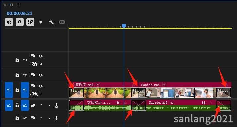Screen dimensions: 237x127
Task: Toggle lock on track V3
Action: tap(17, 60)
